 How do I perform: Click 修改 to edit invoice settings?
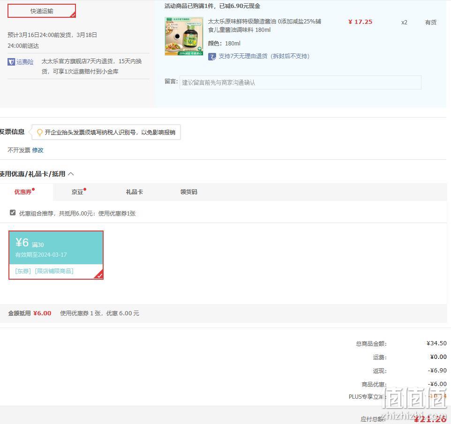(x=38, y=150)
